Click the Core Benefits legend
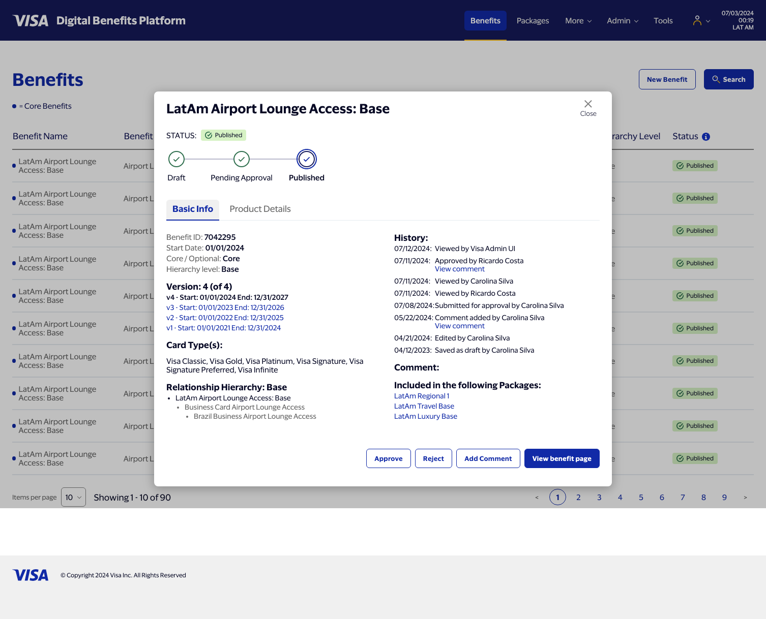Image resolution: width=766 pixels, height=619 pixels. pos(42,106)
